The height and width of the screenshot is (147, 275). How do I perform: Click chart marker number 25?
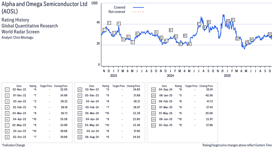[x=270, y=34]
